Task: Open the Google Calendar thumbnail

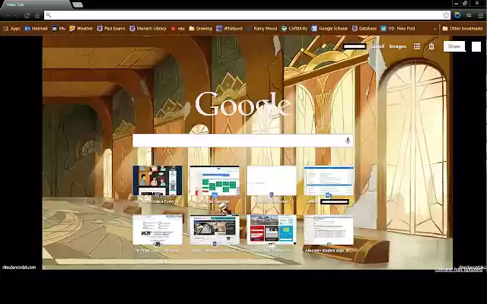Action: (215, 181)
